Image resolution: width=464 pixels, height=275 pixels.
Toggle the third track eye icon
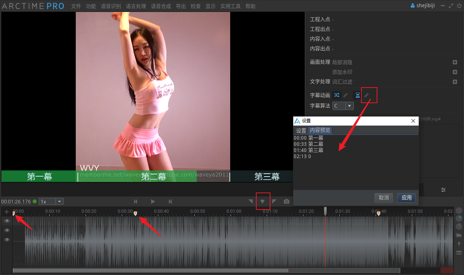pos(7,240)
